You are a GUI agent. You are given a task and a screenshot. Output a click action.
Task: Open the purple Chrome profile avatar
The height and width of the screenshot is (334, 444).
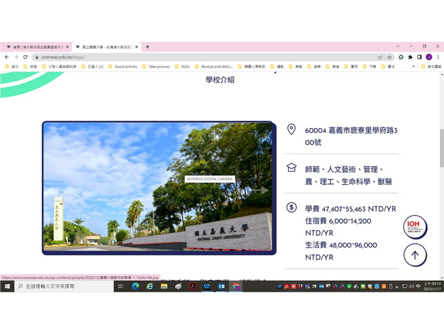point(429,57)
